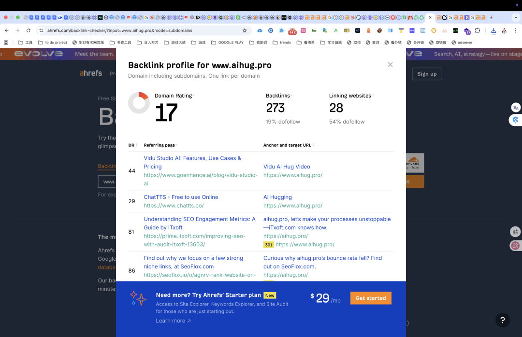The height and width of the screenshot is (337, 522).
Task: Click the orange 'W' extension icon
Action: 434,30
